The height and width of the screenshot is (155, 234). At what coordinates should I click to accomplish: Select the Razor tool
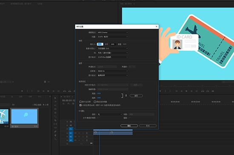(55, 120)
